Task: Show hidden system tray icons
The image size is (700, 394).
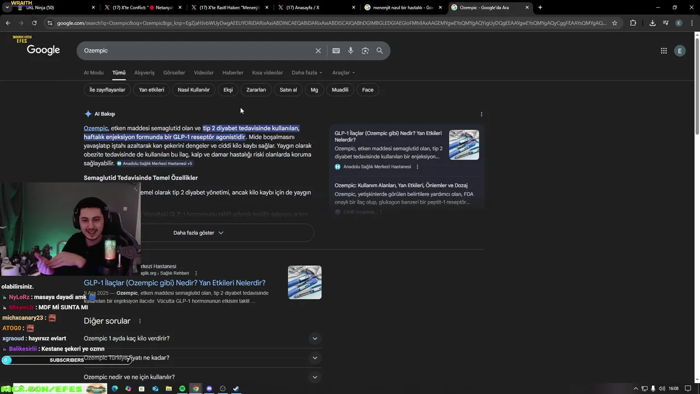Action: click(x=635, y=389)
